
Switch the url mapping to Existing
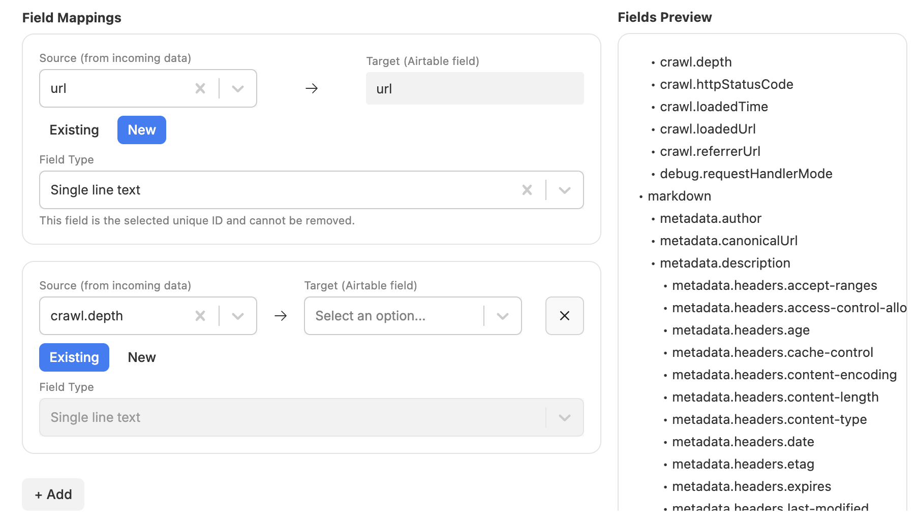pyautogui.click(x=74, y=130)
